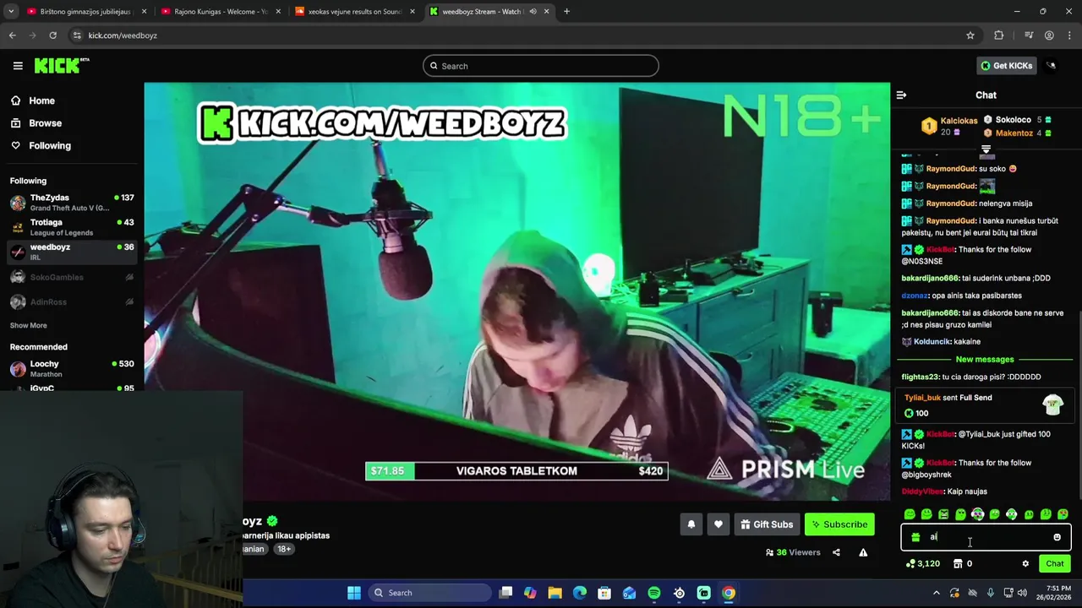Insert headphones emote with purple glasses
Screen dimensions: 1082x608
coord(977,514)
